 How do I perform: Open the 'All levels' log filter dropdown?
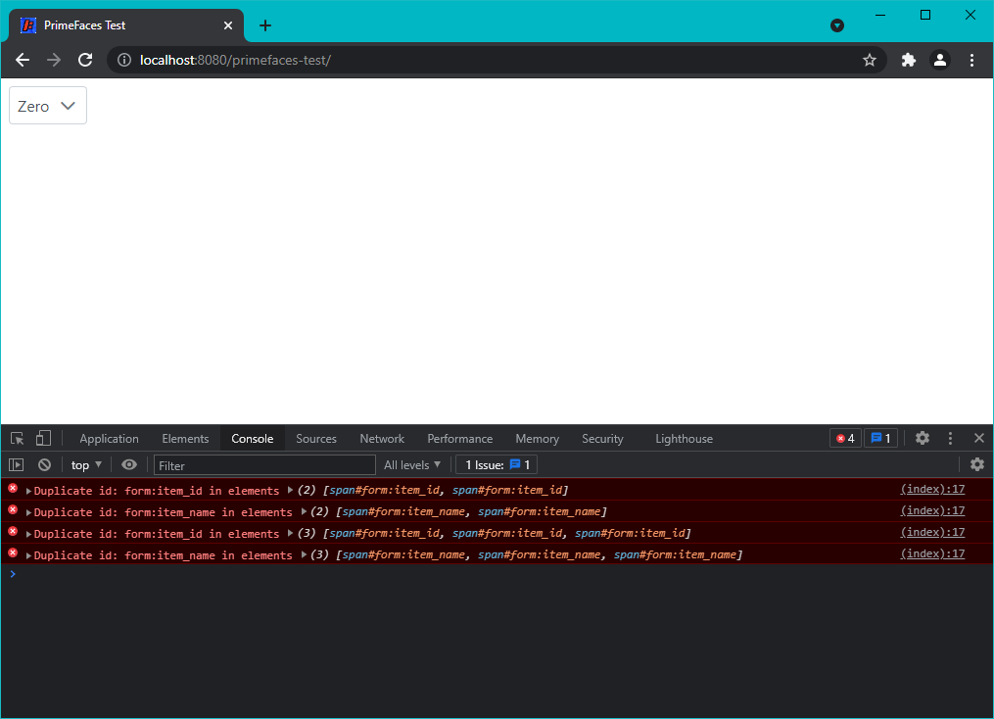click(411, 464)
